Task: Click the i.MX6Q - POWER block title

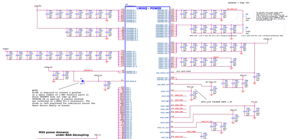Action: tap(149, 8)
